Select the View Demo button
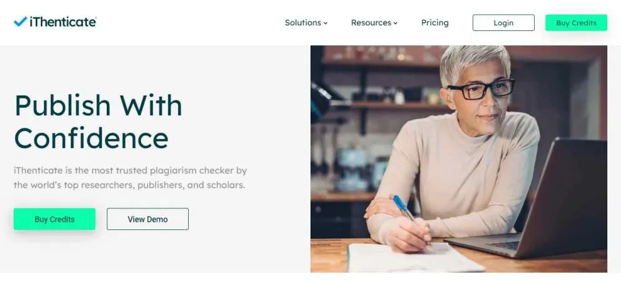 point(148,219)
